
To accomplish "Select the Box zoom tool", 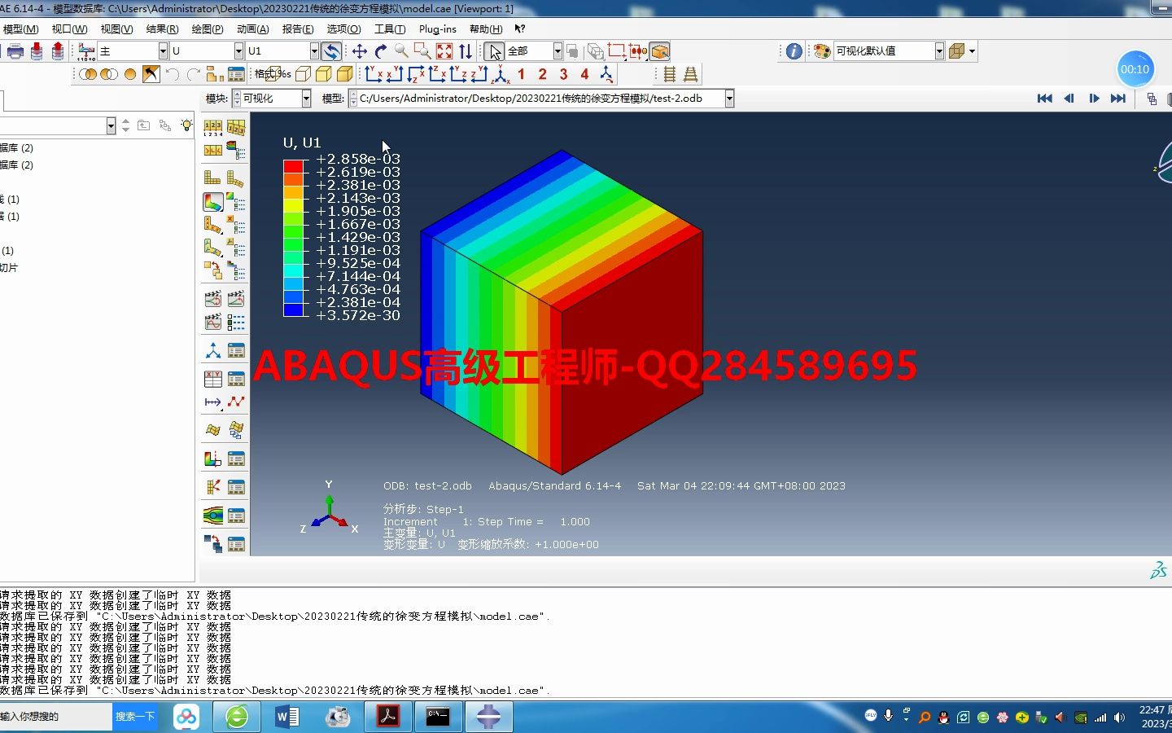I will pos(422,51).
